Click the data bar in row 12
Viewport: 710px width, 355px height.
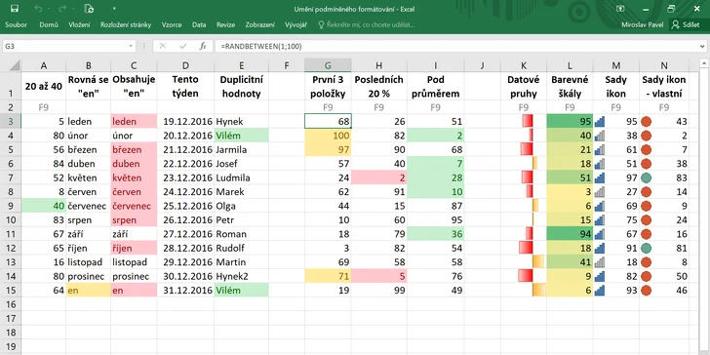(x=526, y=248)
